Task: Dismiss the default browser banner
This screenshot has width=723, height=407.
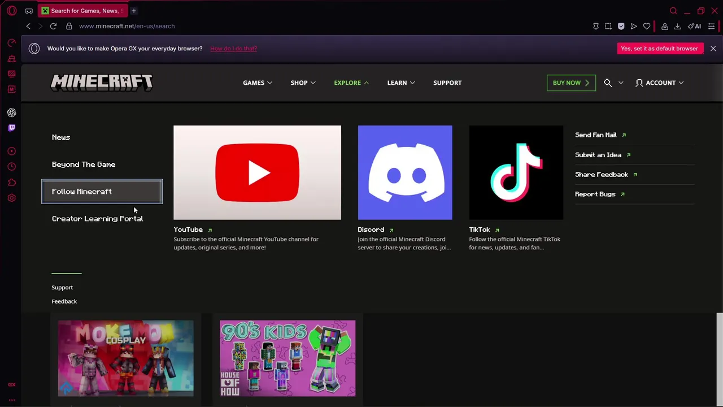Action: (713, 49)
